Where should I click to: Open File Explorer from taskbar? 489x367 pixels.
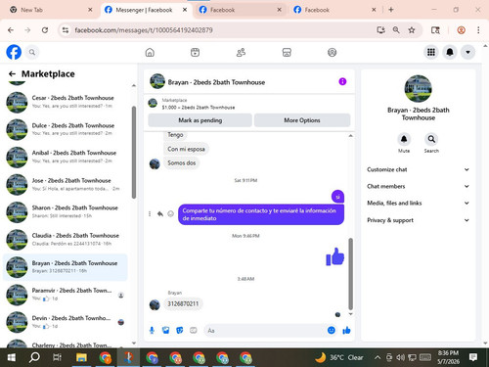tap(81, 357)
